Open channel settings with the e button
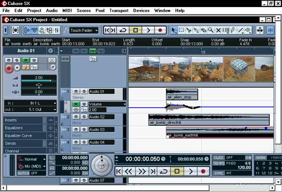 tap(52, 68)
